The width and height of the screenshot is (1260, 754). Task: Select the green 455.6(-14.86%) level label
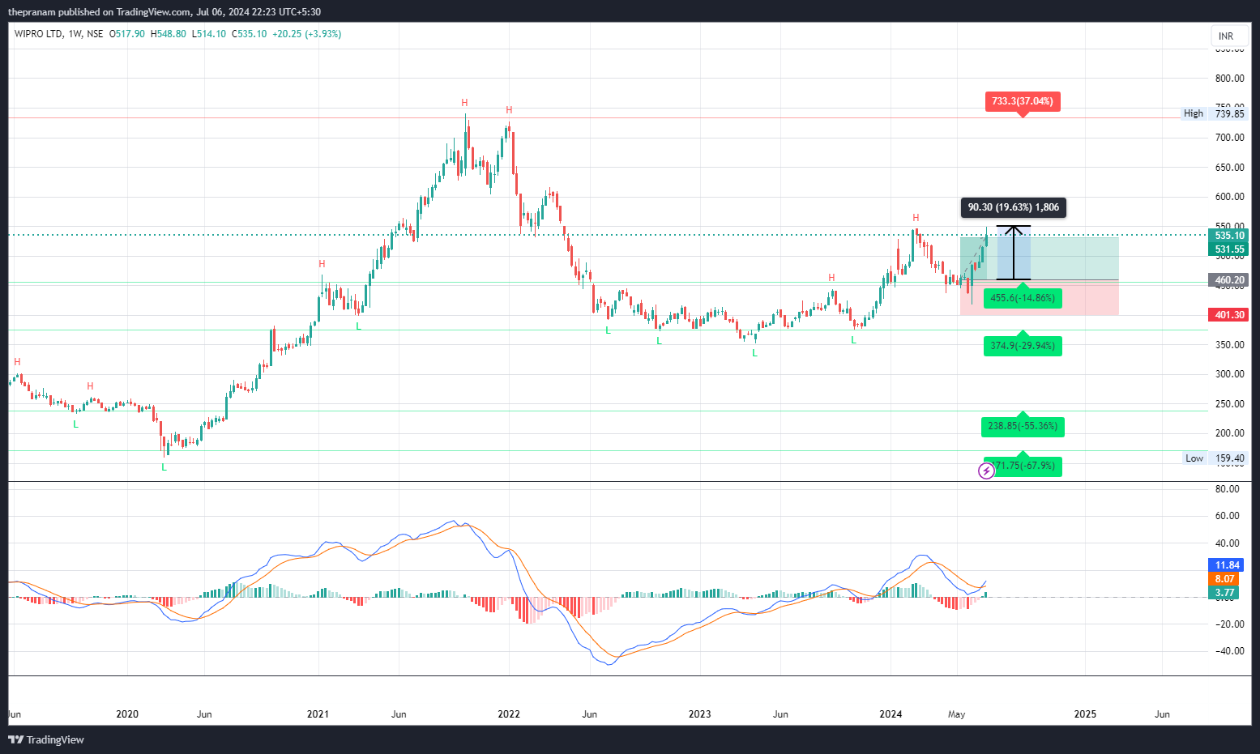coord(1023,298)
